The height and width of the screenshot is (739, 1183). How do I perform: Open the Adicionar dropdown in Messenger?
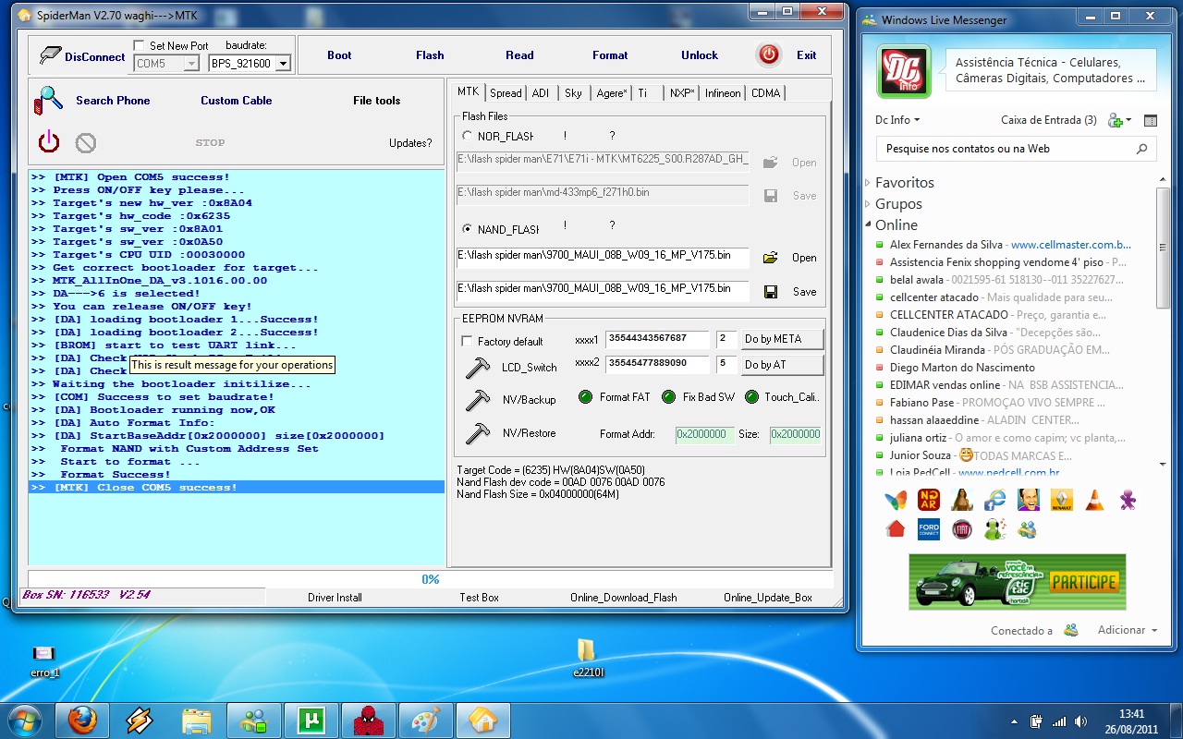coord(1128,630)
